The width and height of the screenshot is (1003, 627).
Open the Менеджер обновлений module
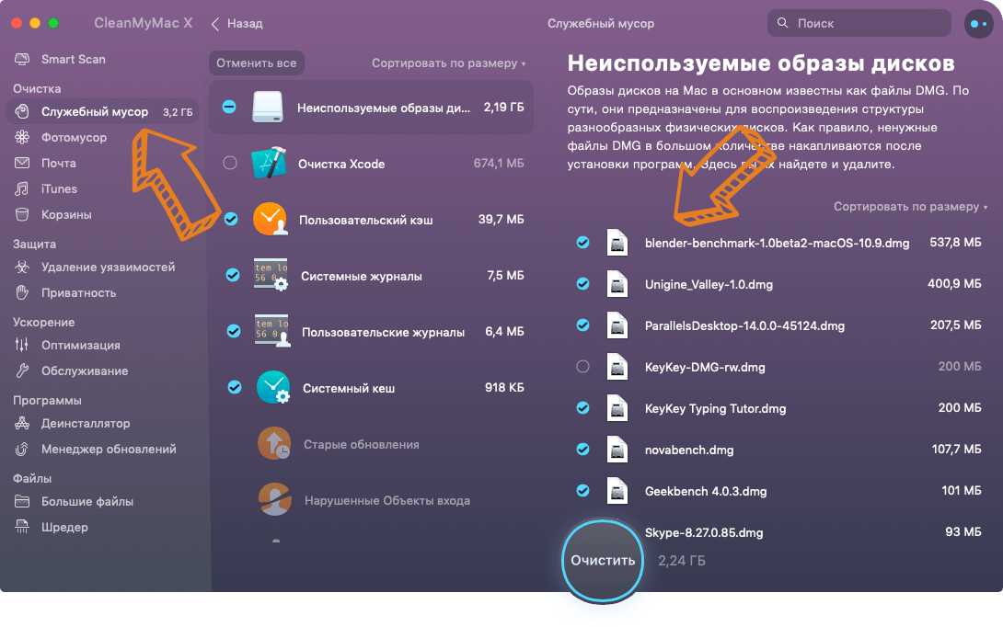click(109, 450)
